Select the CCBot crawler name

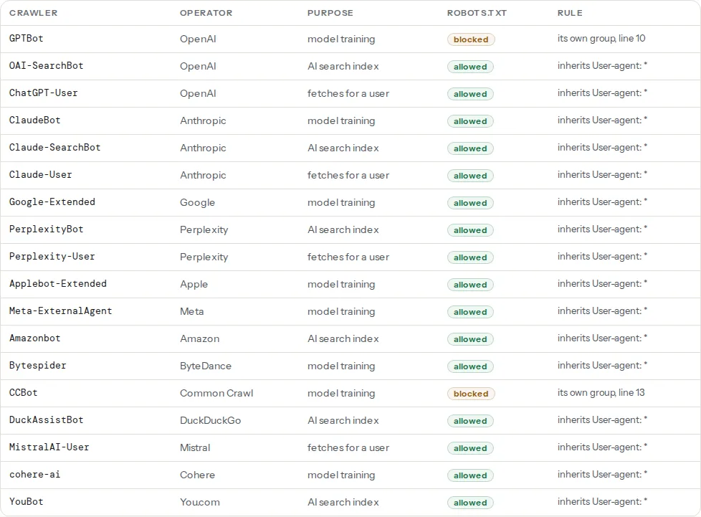click(23, 393)
